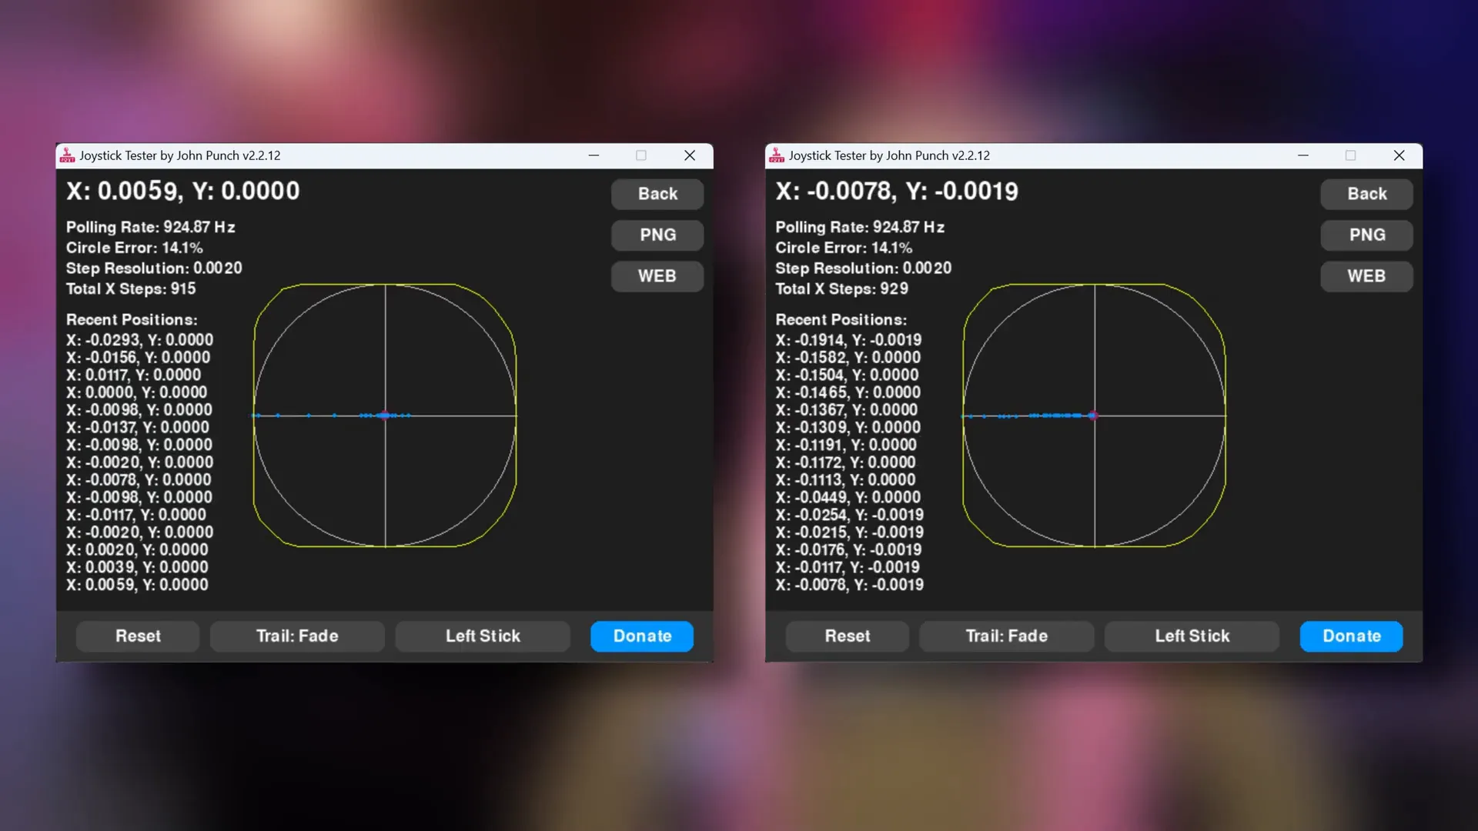Click row 'X: -0.1914, Y: -0.0019'
The image size is (1478, 831).
[848, 340]
